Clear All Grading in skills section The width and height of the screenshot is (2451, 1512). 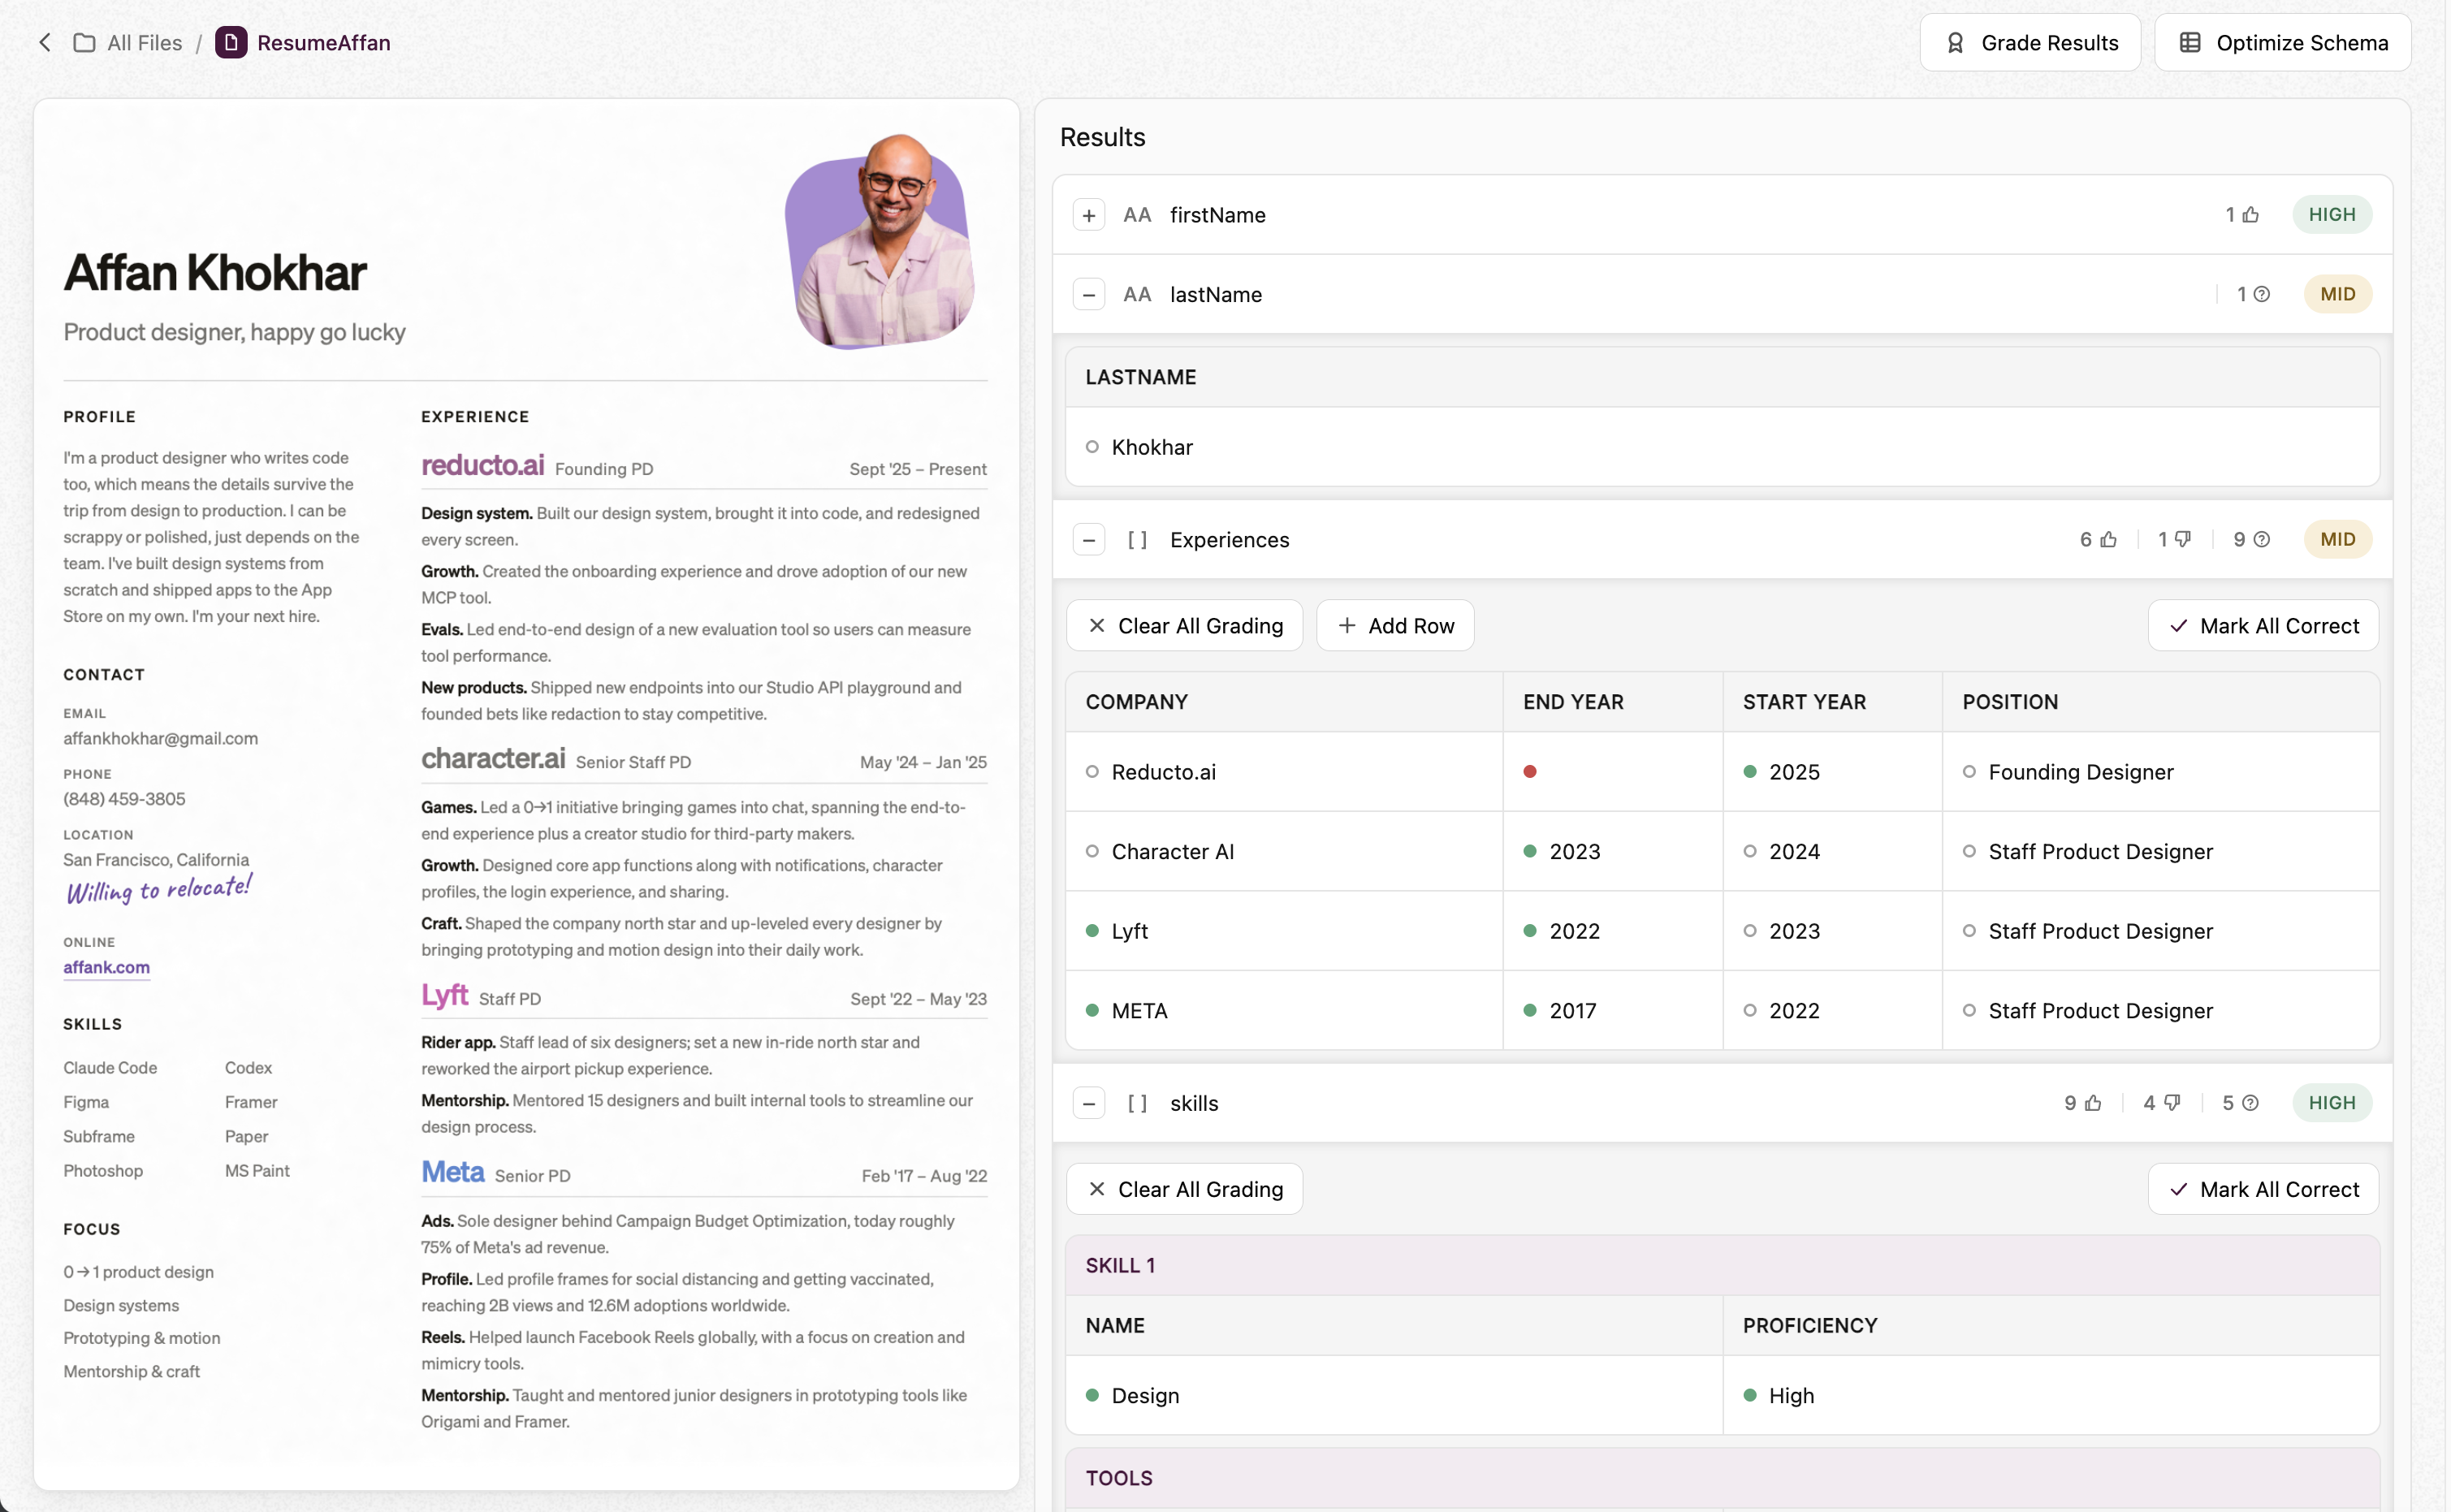[x=1184, y=1188]
